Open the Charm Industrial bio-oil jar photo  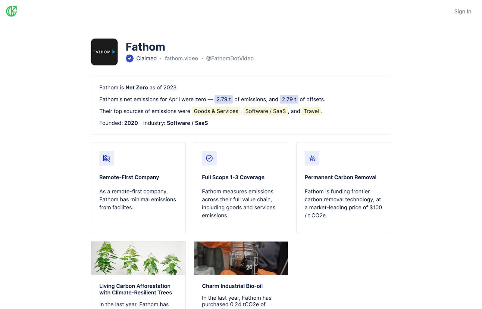coord(241,258)
